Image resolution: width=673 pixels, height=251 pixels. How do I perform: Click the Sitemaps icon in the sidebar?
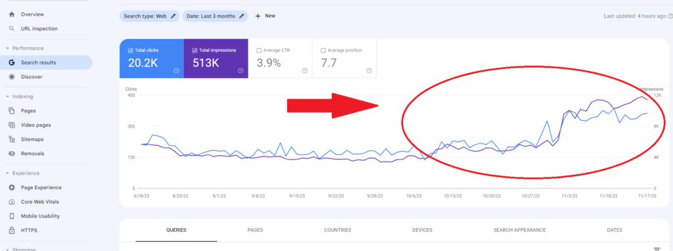(12, 139)
